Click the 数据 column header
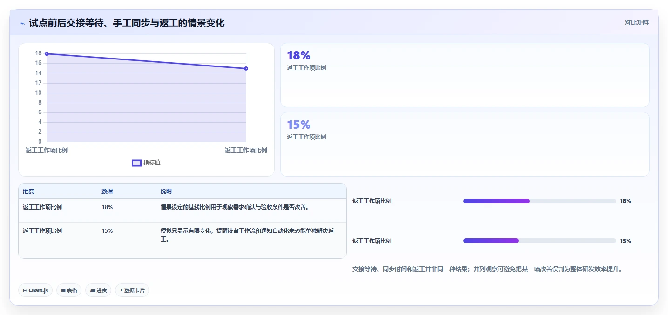Image resolution: width=668 pixels, height=315 pixels. pyautogui.click(x=107, y=191)
